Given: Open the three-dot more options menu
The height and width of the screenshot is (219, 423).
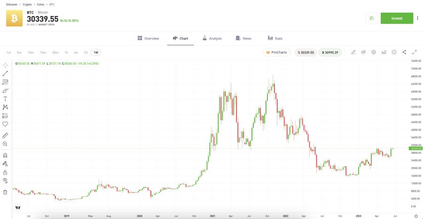Looking at the screenshot, I should [x=418, y=18].
